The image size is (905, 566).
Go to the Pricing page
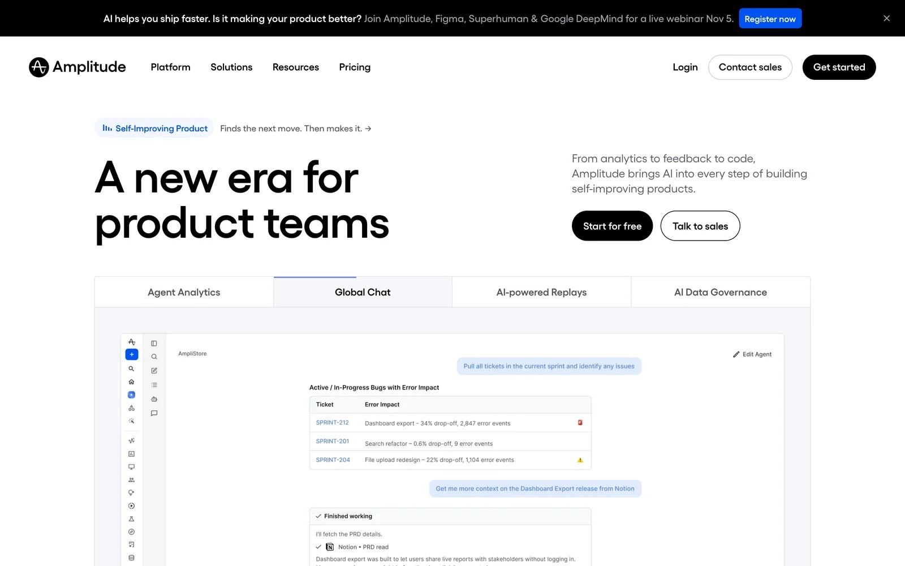click(x=355, y=67)
